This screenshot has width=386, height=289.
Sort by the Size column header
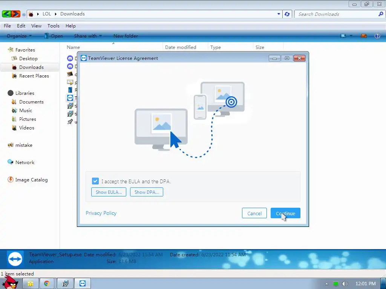pos(260,47)
